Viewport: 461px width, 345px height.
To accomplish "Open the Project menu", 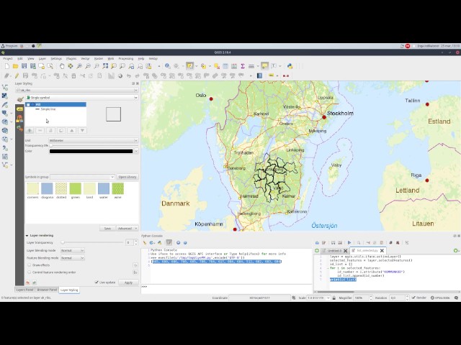I will pos(8,59).
